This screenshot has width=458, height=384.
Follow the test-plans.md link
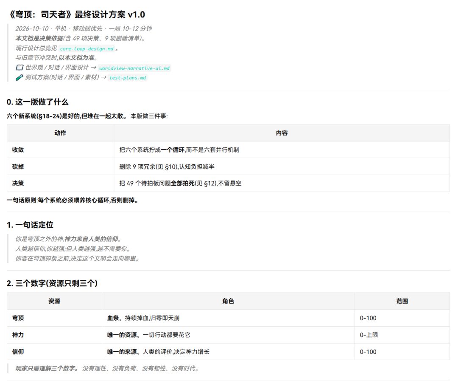(128, 78)
